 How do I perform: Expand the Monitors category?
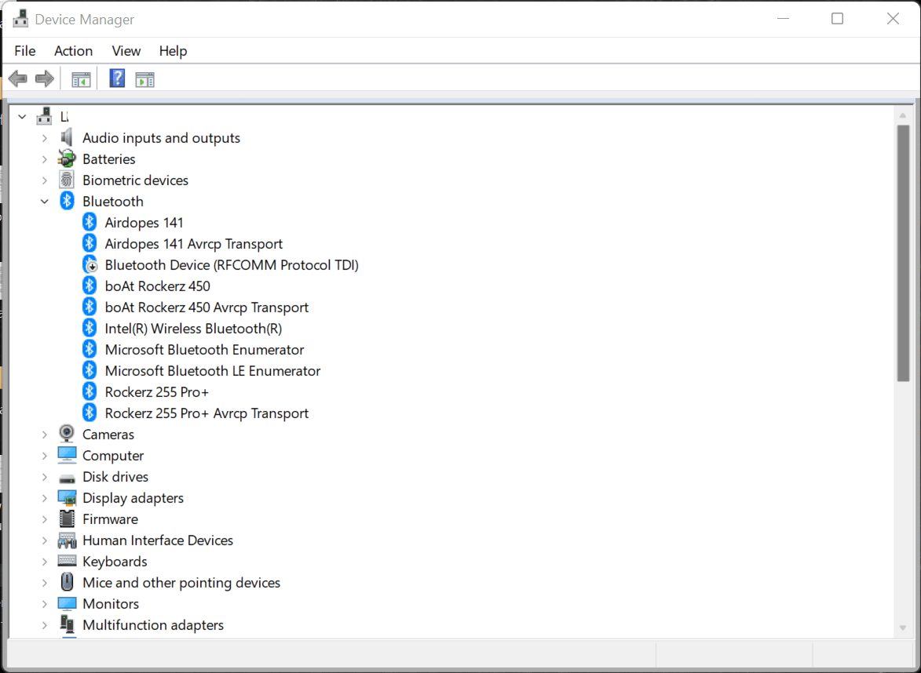click(x=45, y=603)
